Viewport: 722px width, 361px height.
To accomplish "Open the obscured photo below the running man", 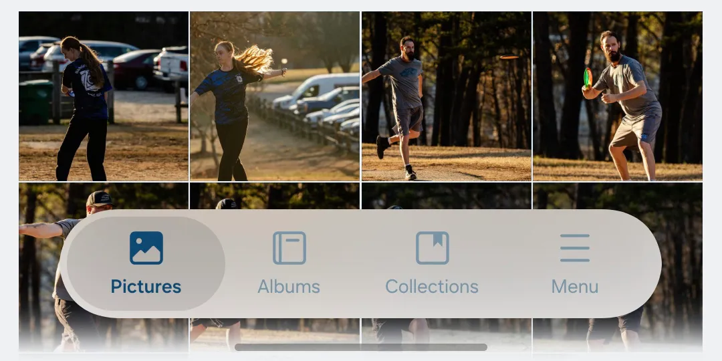I will tap(446, 197).
